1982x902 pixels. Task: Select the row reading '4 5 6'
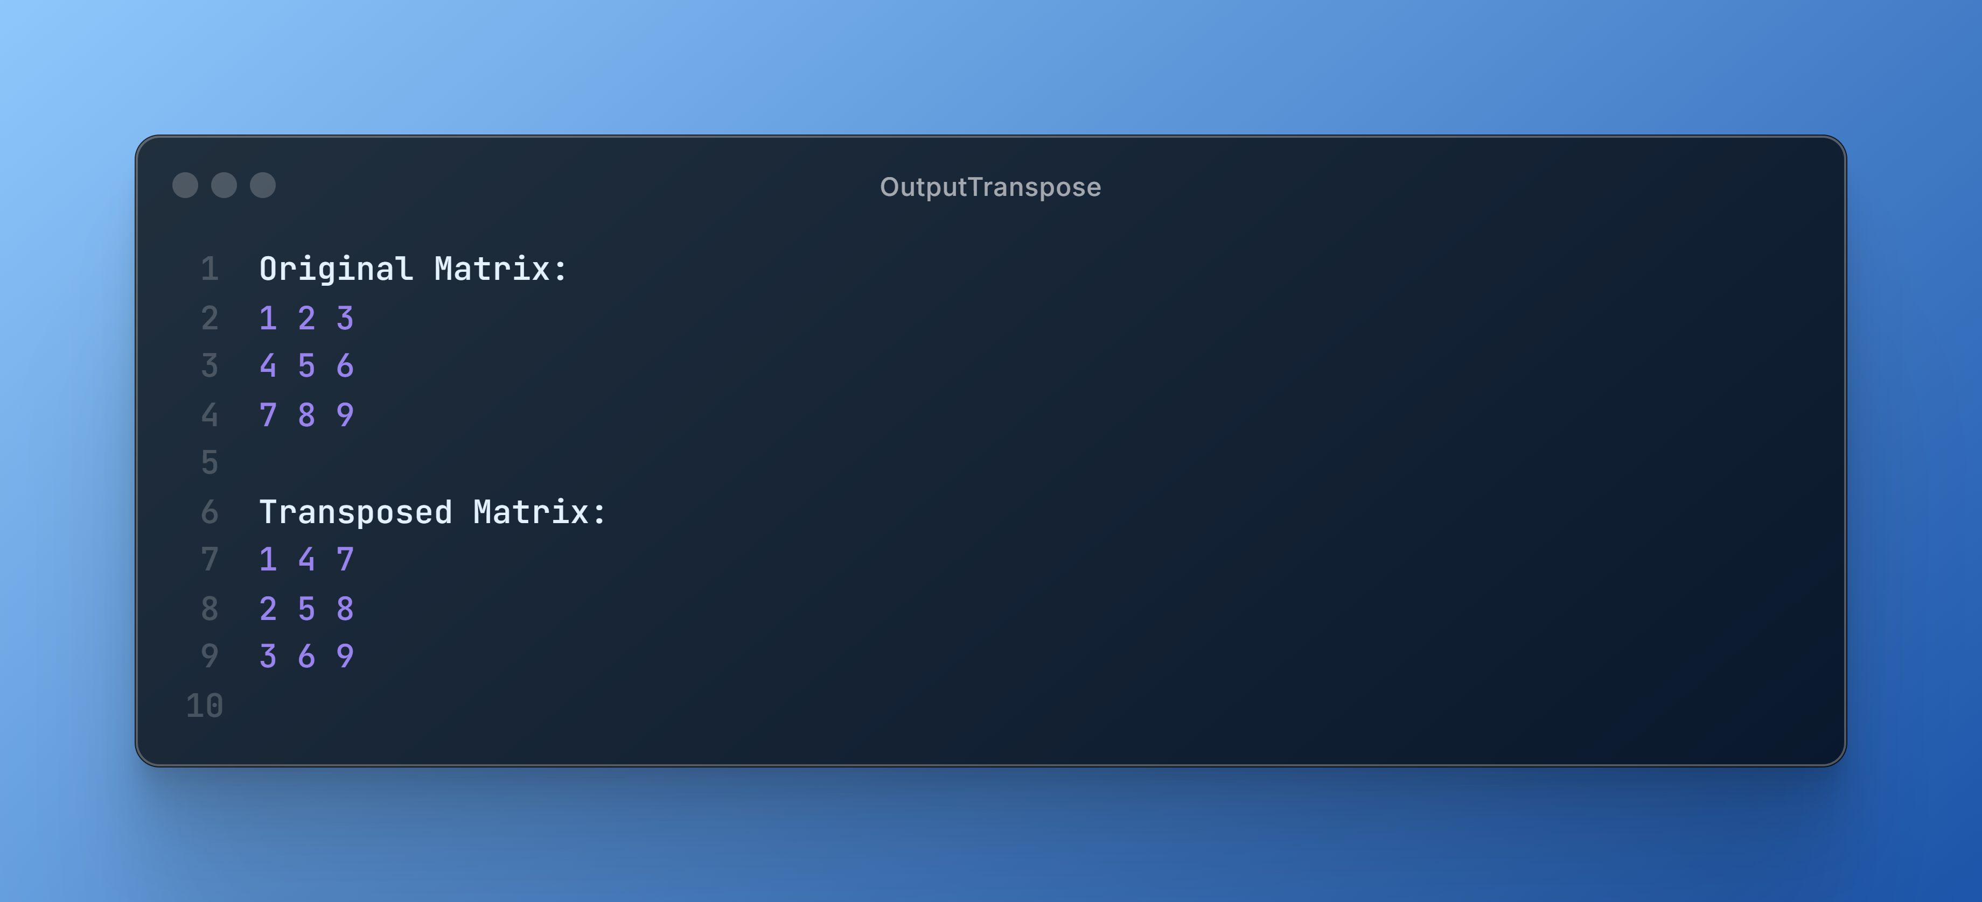[306, 366]
